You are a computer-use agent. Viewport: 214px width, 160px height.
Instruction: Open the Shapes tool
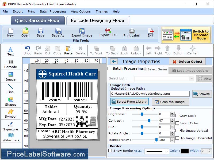(11, 102)
